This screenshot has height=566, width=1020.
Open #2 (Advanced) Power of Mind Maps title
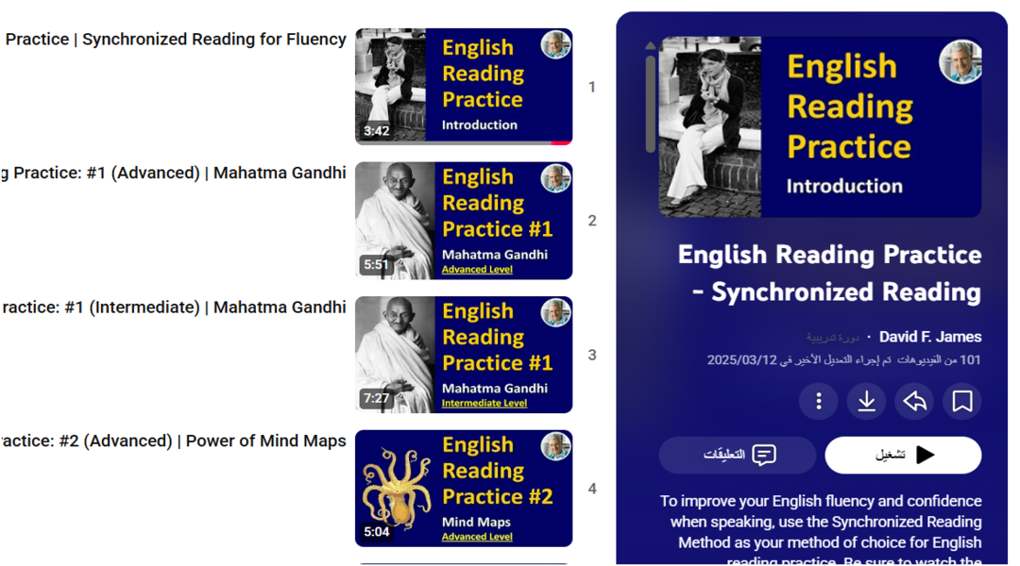pyautogui.click(x=173, y=441)
